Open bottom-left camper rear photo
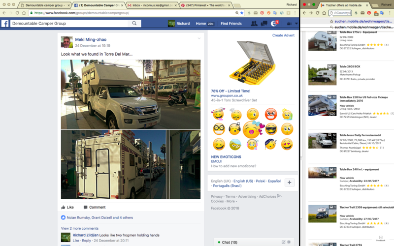 pyautogui.click(x=113, y=164)
